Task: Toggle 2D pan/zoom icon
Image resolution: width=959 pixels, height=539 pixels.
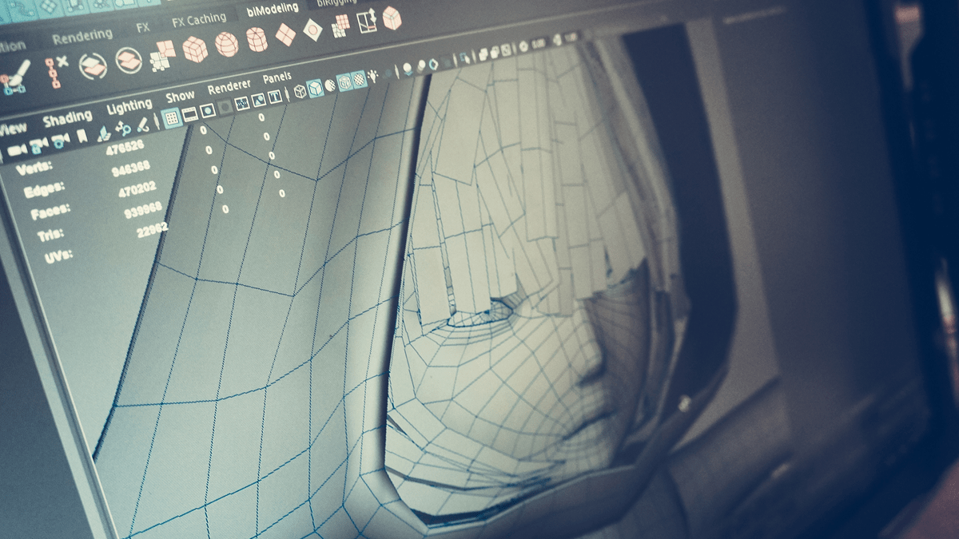Action: point(123,129)
